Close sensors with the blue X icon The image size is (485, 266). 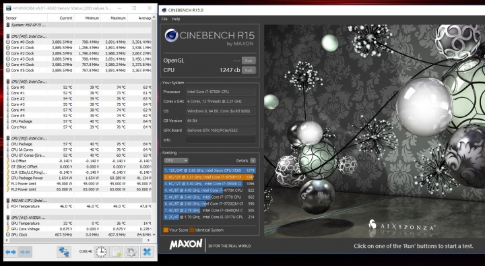tap(147, 252)
